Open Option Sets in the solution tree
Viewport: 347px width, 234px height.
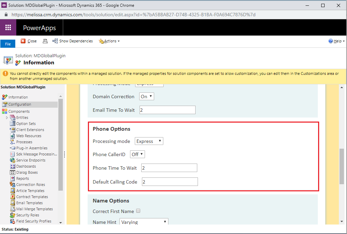pyautogui.click(x=26, y=124)
